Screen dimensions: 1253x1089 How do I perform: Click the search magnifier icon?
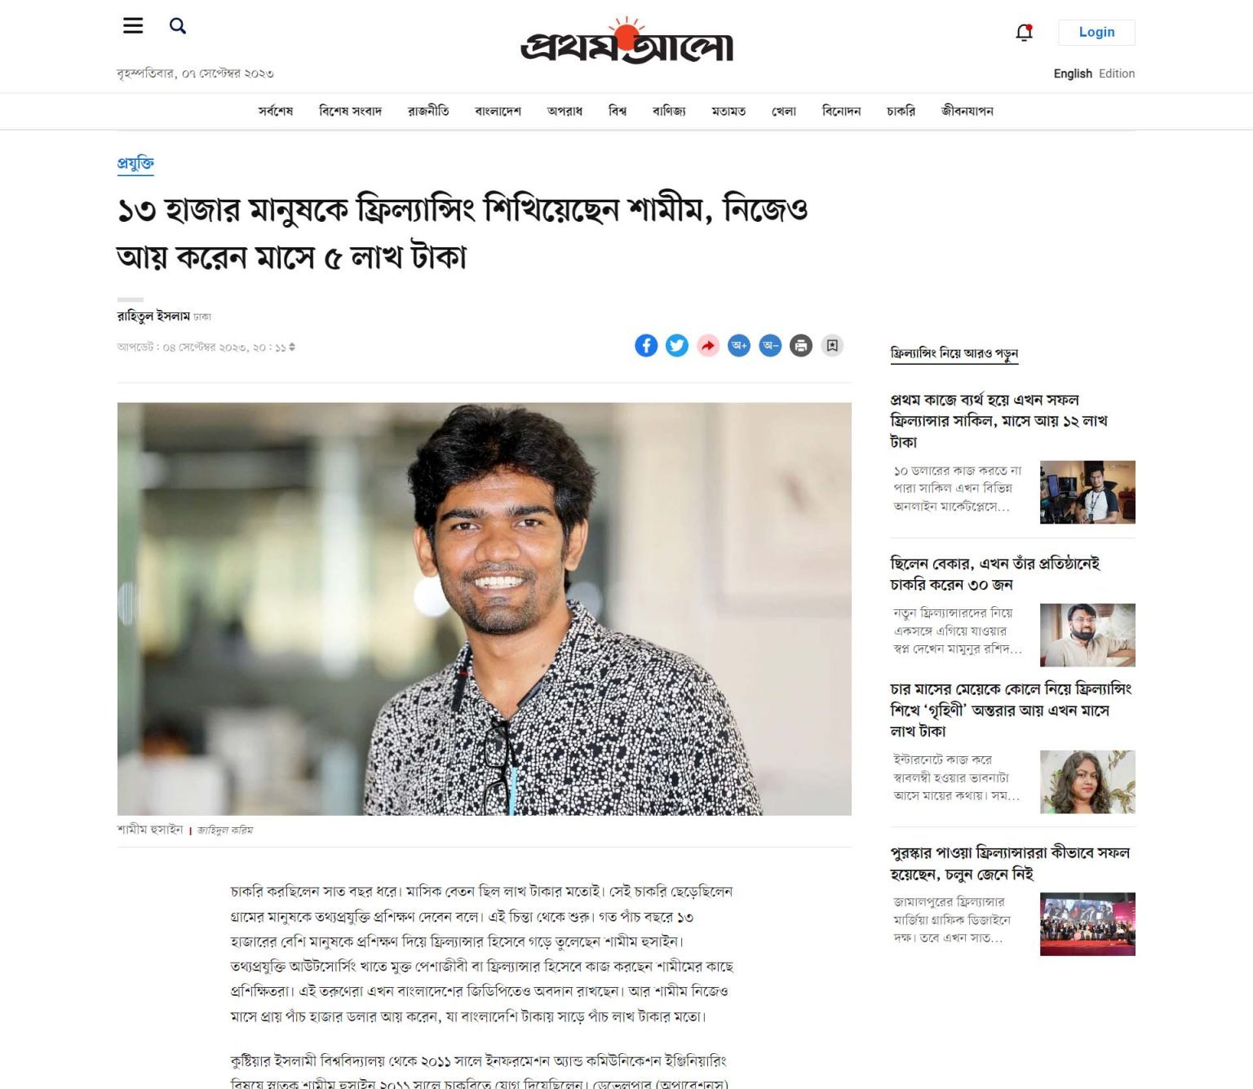178,26
